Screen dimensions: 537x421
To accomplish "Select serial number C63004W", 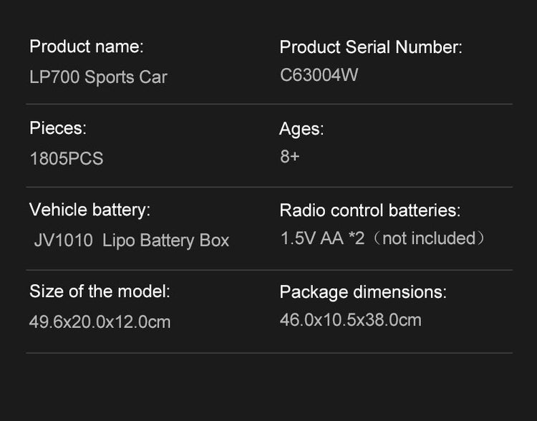I will pos(319,75).
